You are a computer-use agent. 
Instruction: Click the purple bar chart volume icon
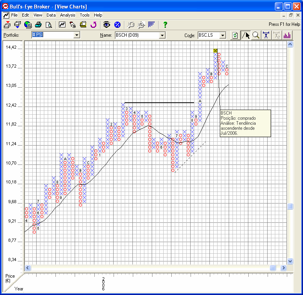[x=287, y=35]
